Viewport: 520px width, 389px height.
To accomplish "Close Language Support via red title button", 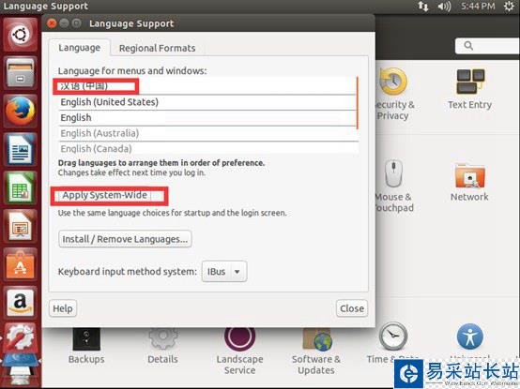I will point(52,23).
